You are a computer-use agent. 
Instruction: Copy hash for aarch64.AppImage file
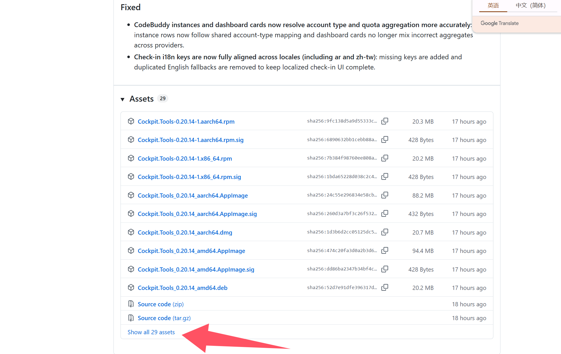coord(384,195)
